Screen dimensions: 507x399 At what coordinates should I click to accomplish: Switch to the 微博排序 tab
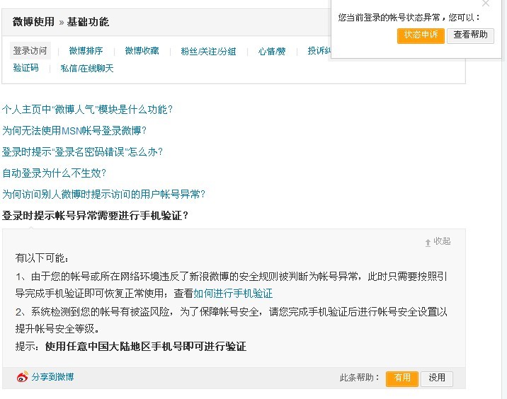tap(86, 51)
